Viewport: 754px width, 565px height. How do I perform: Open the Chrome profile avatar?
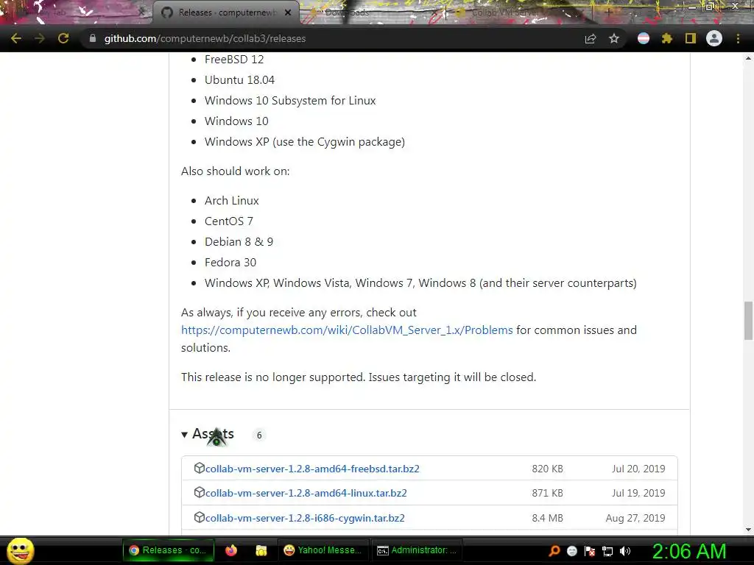point(714,38)
